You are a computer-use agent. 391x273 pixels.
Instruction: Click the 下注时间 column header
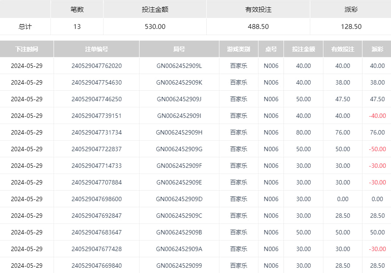(x=27, y=49)
